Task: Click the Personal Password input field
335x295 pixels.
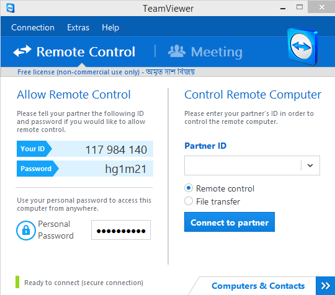Action: pyautogui.click(x=121, y=230)
